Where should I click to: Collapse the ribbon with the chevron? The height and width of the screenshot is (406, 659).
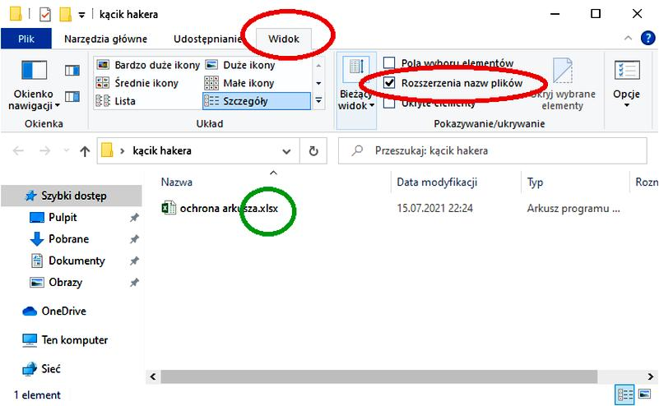628,38
